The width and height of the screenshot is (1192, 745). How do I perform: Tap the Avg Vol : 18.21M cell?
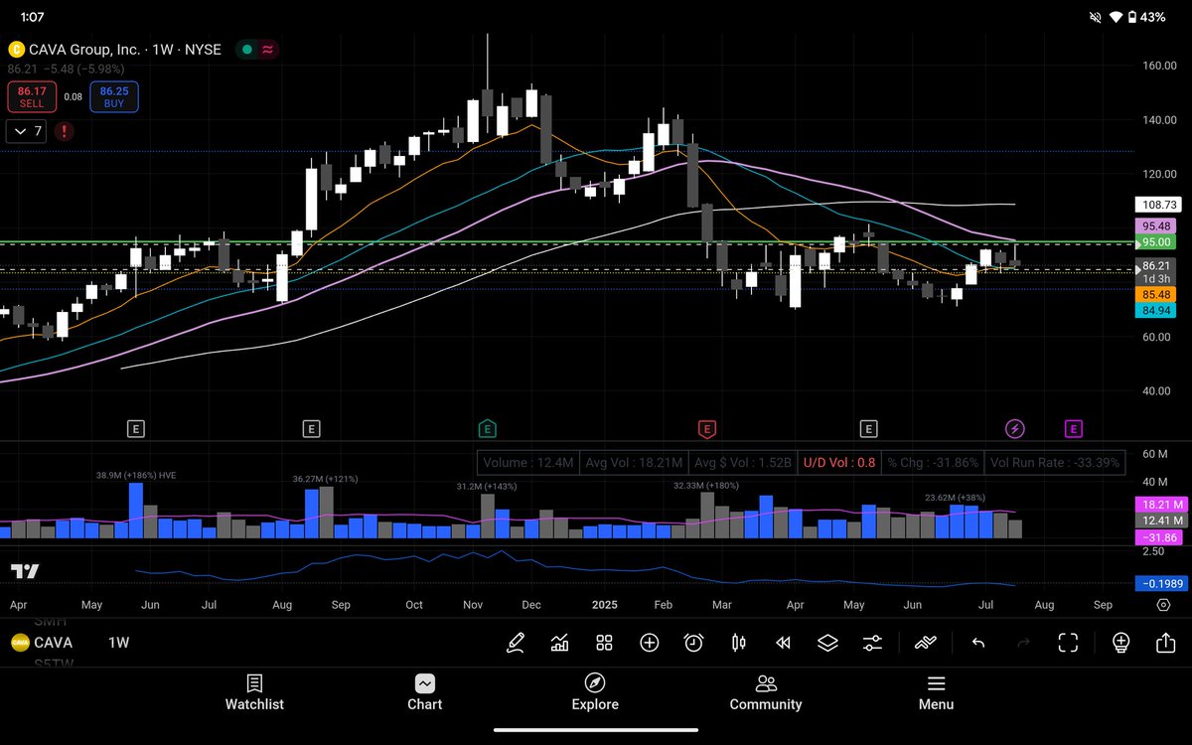pyautogui.click(x=634, y=462)
